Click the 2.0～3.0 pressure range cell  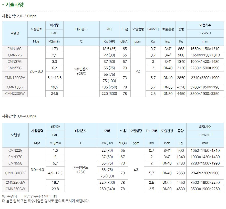36,71
